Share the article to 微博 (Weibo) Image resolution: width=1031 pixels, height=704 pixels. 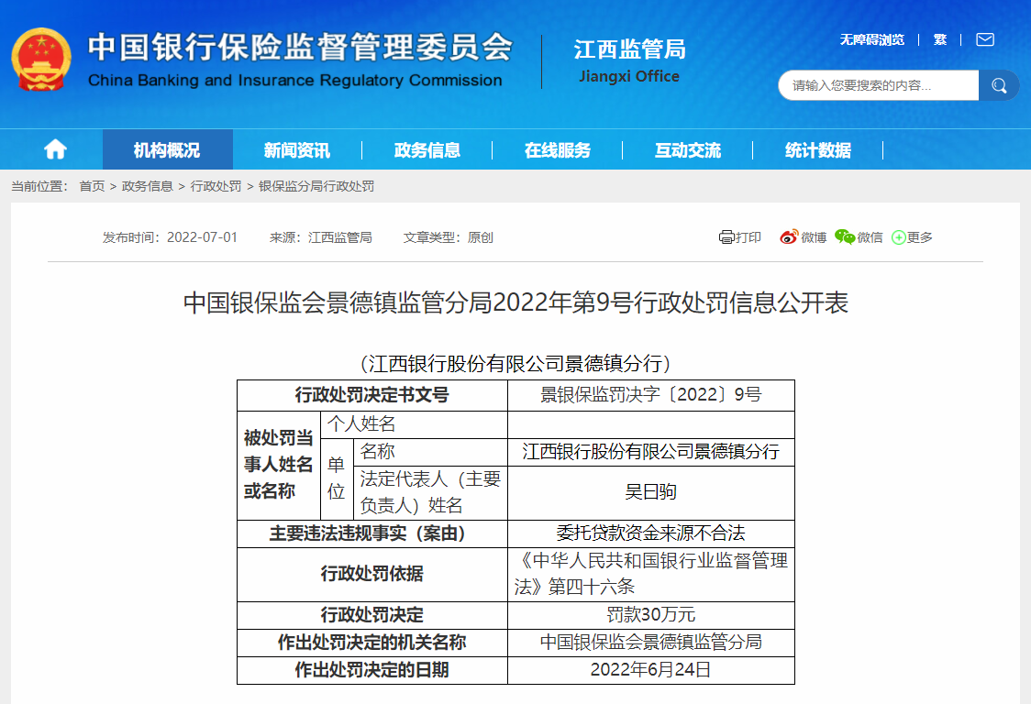(802, 236)
